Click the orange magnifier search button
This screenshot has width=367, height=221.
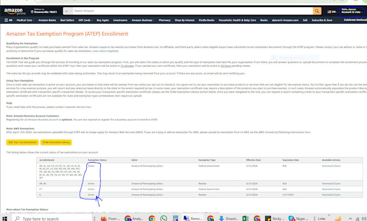point(317,11)
